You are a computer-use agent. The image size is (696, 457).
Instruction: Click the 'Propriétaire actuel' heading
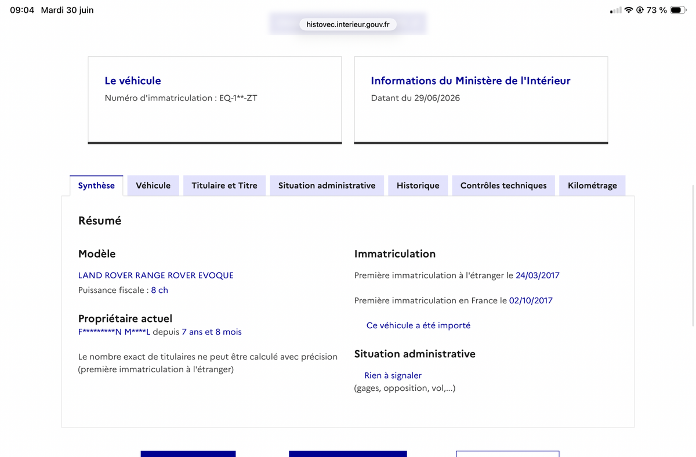[x=125, y=318]
